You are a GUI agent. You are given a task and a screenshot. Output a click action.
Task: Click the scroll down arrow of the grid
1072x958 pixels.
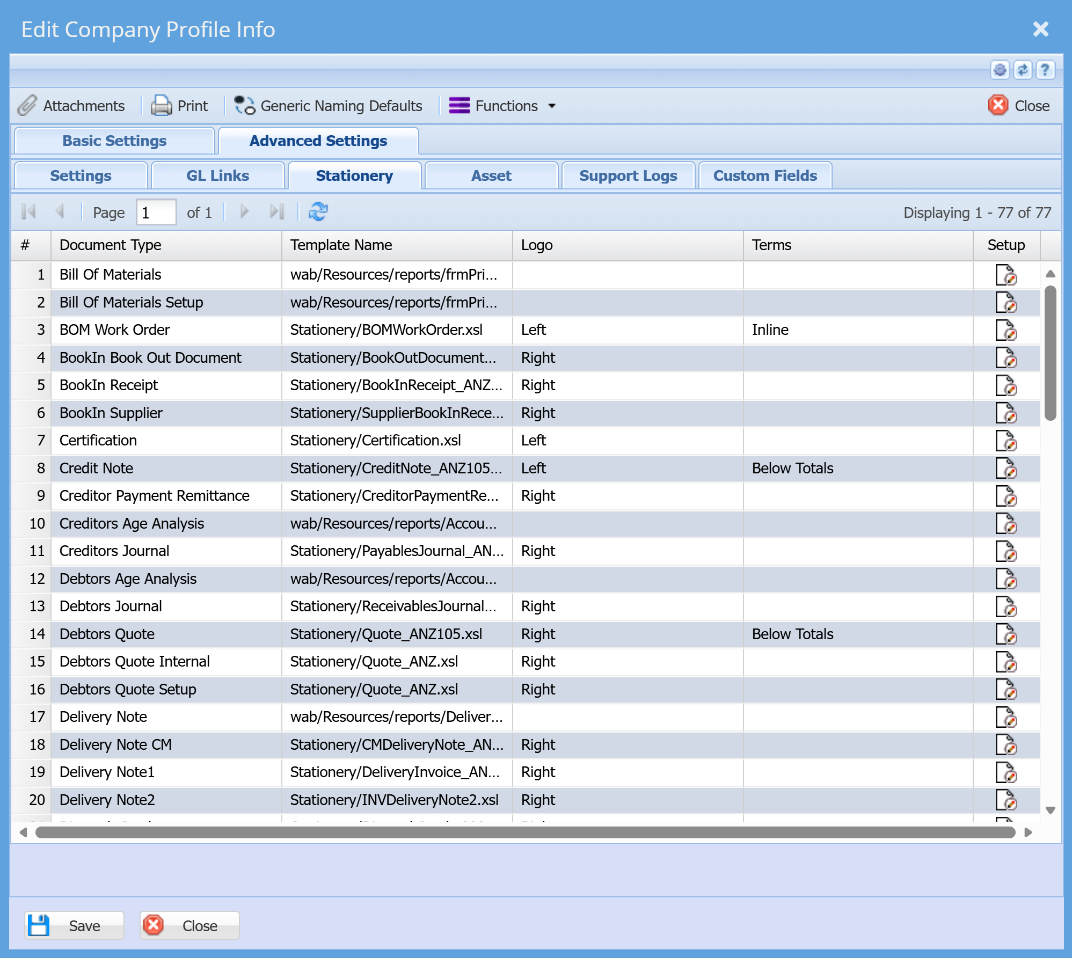1051,810
